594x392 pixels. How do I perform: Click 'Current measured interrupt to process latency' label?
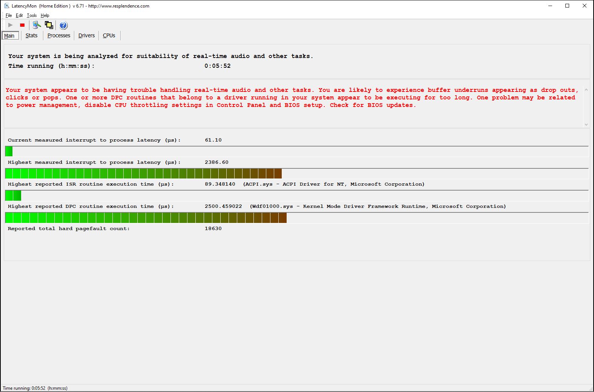tap(94, 140)
